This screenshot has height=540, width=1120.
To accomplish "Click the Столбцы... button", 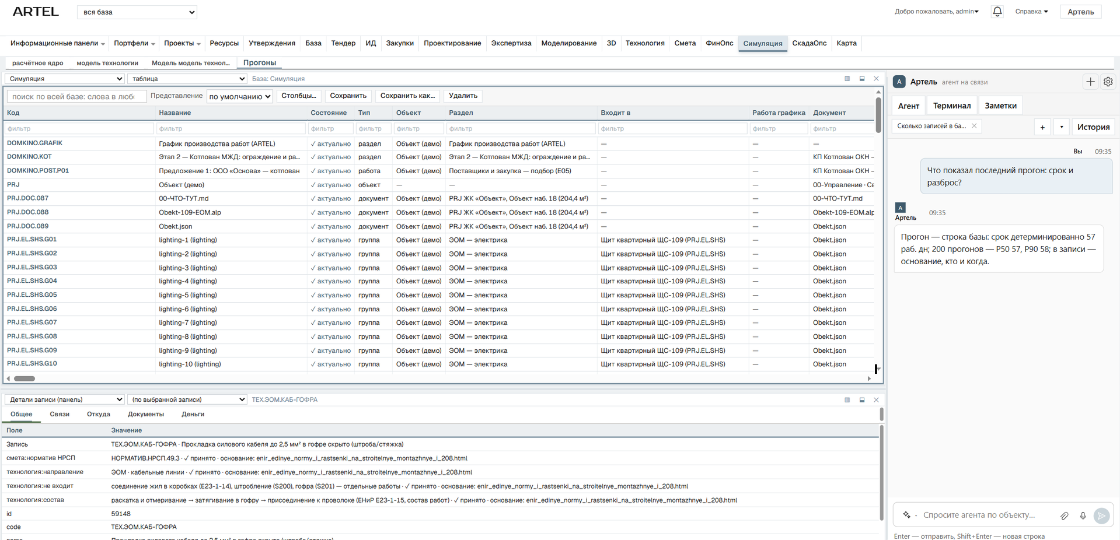I will [x=299, y=96].
